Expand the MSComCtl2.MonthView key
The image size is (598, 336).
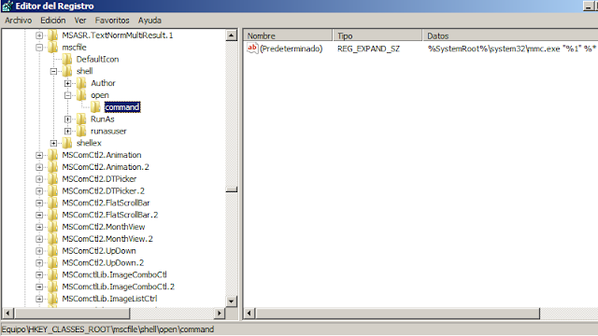click(39, 227)
